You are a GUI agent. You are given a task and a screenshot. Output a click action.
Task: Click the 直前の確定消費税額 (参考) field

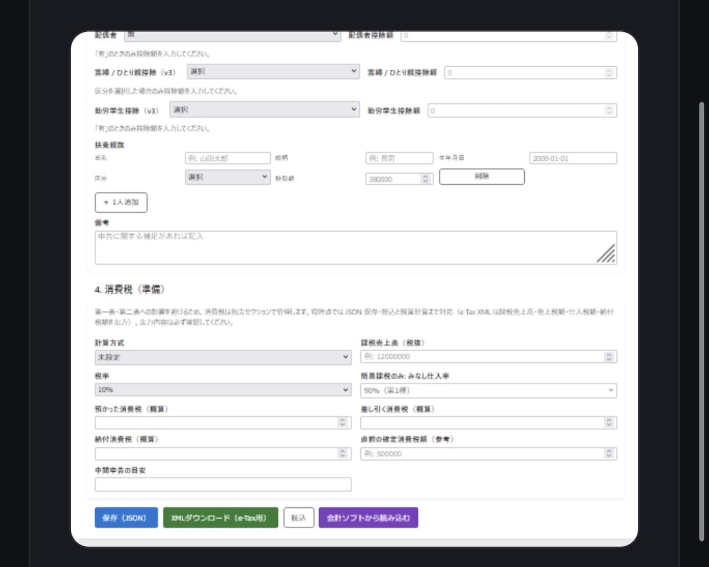[489, 454]
